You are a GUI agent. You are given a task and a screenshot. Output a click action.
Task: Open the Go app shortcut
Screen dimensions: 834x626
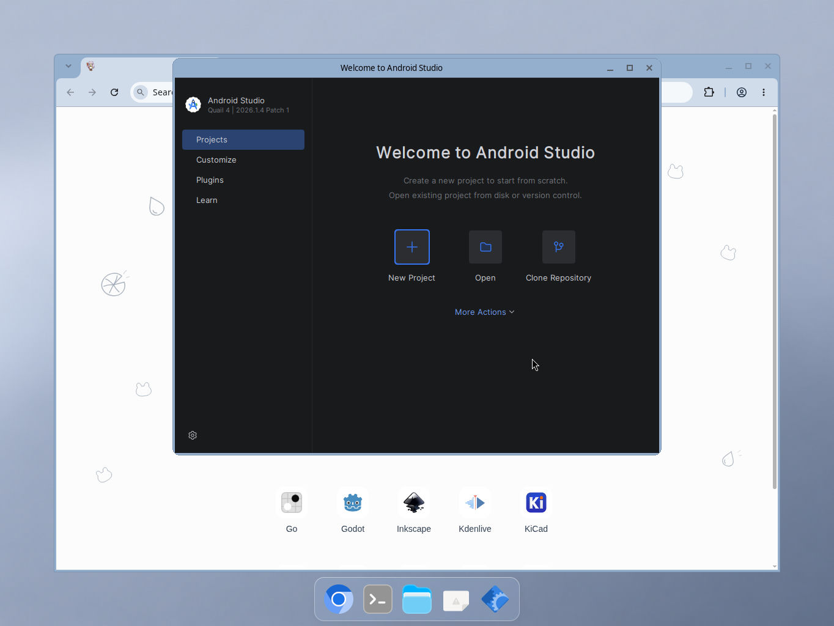292,503
